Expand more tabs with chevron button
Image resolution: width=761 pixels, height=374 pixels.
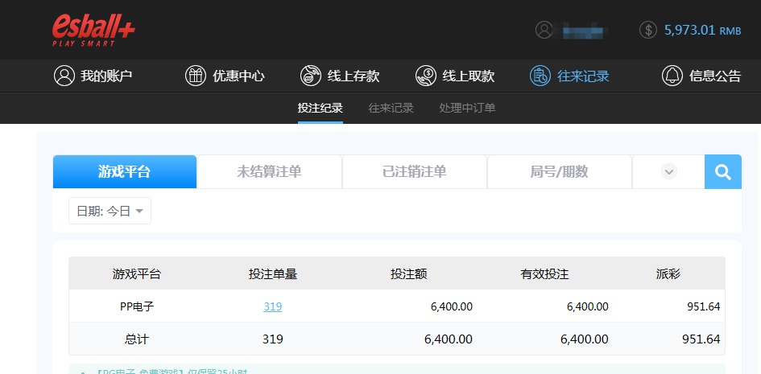(668, 171)
